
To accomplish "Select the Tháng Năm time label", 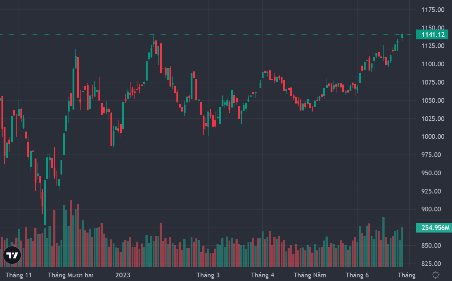I will click(310, 275).
